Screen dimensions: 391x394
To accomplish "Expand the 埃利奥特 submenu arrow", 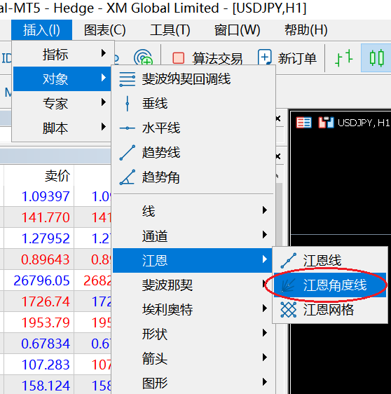I will tap(265, 308).
